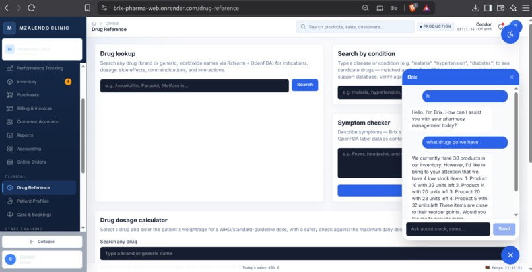Open Inventory in sidebar

pos(27,82)
